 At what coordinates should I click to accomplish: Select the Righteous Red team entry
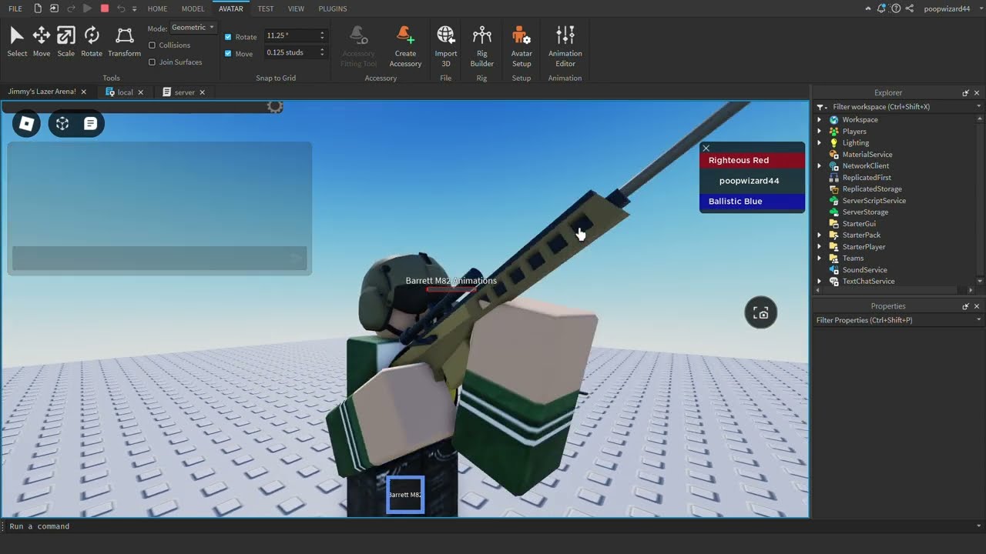pos(752,160)
